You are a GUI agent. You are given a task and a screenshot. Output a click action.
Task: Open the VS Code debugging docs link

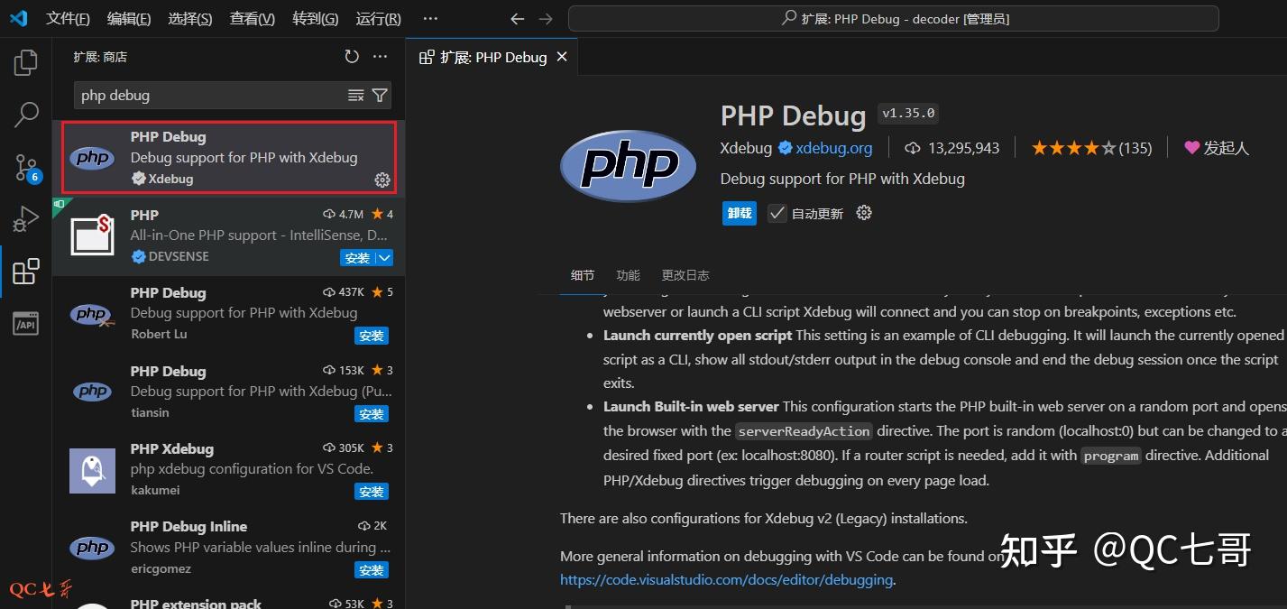tap(726, 580)
